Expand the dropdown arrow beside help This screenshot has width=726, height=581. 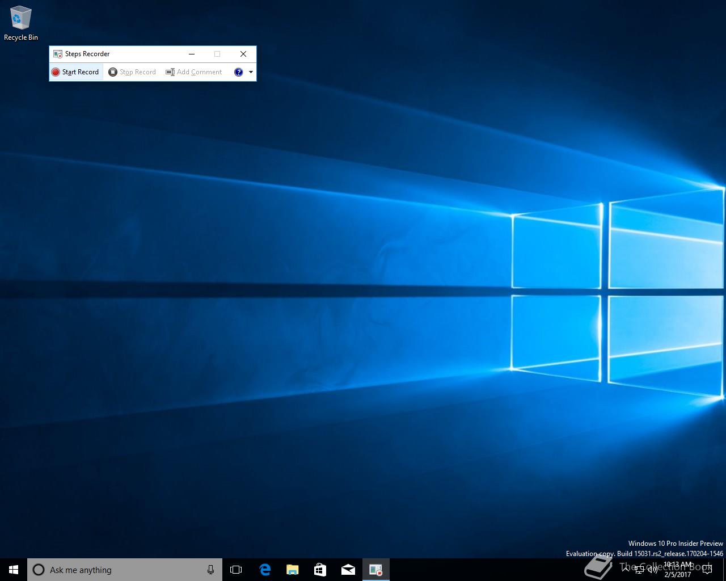click(251, 72)
